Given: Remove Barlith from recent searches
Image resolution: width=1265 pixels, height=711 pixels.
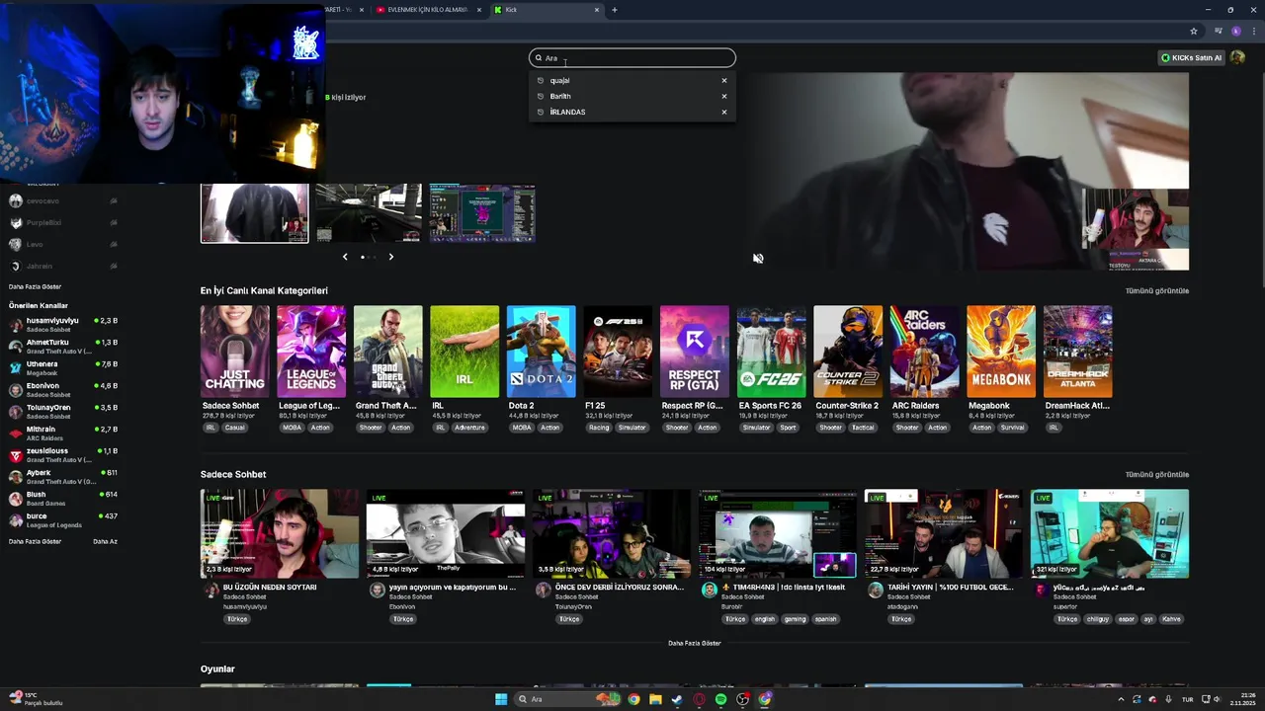Looking at the screenshot, I should [723, 97].
